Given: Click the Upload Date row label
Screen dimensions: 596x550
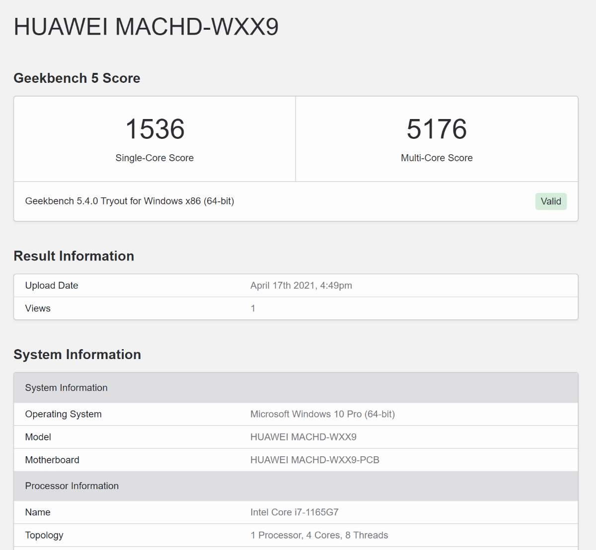Looking at the screenshot, I should 52,285.
